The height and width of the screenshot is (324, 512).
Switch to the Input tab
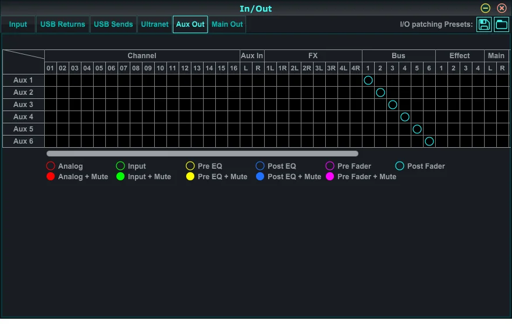pyautogui.click(x=18, y=24)
